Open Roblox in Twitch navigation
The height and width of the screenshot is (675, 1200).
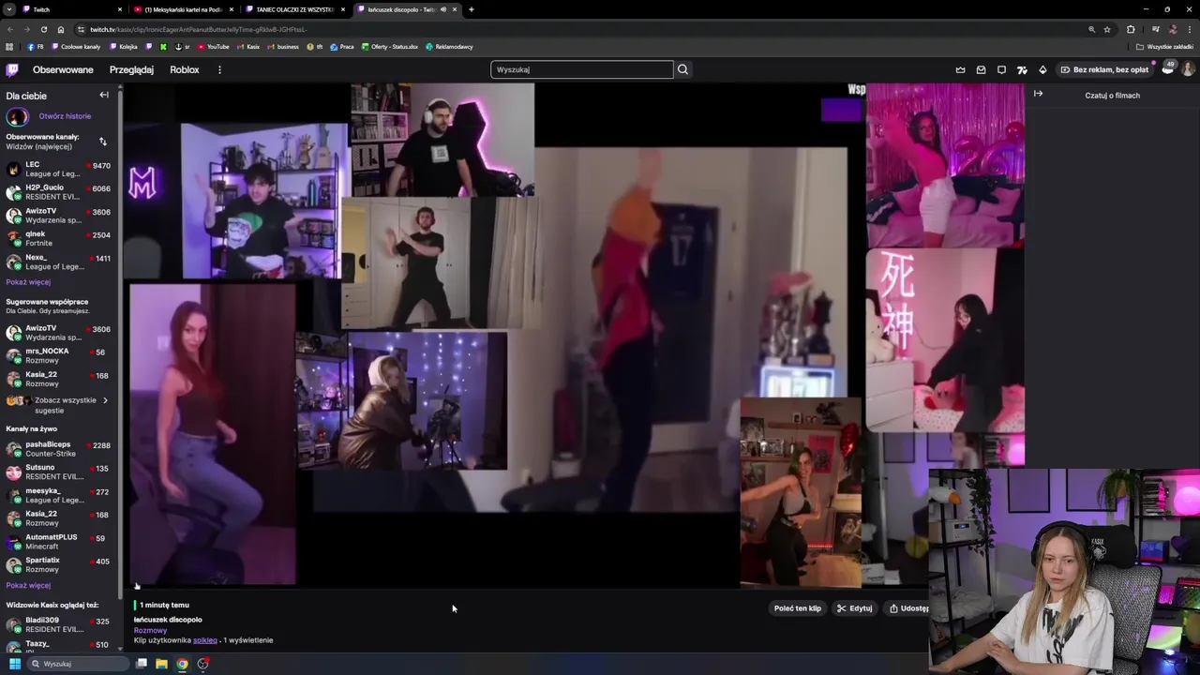pyautogui.click(x=184, y=69)
